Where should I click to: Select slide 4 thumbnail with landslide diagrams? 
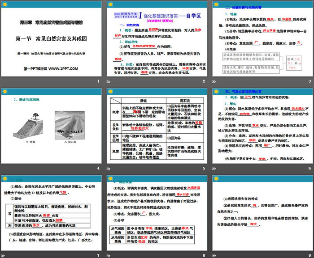coord(51,126)
